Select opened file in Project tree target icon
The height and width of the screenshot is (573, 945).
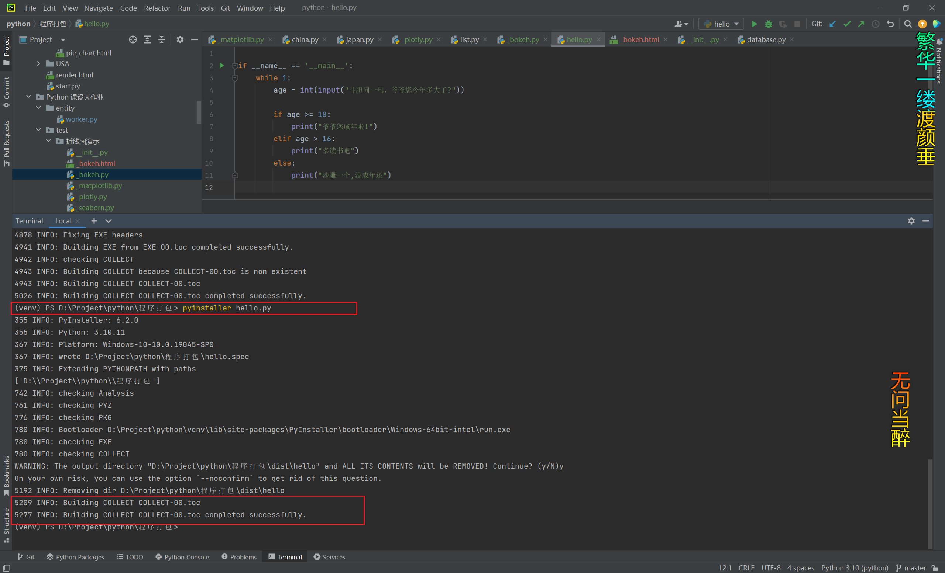coord(133,39)
